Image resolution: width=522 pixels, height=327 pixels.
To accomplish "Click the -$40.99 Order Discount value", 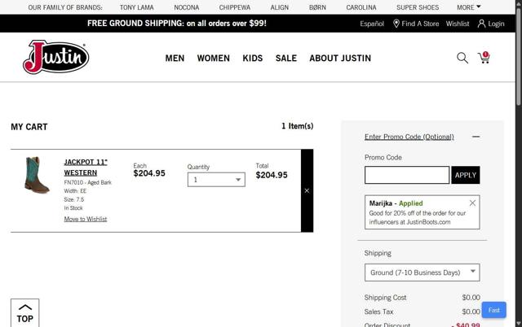I will pyautogui.click(x=466, y=325).
